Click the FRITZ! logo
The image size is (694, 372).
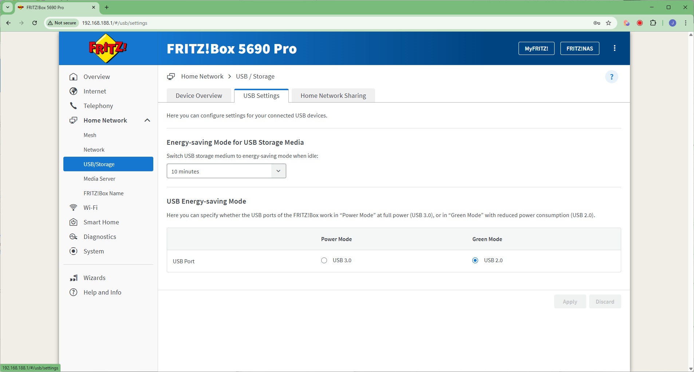coord(108,48)
